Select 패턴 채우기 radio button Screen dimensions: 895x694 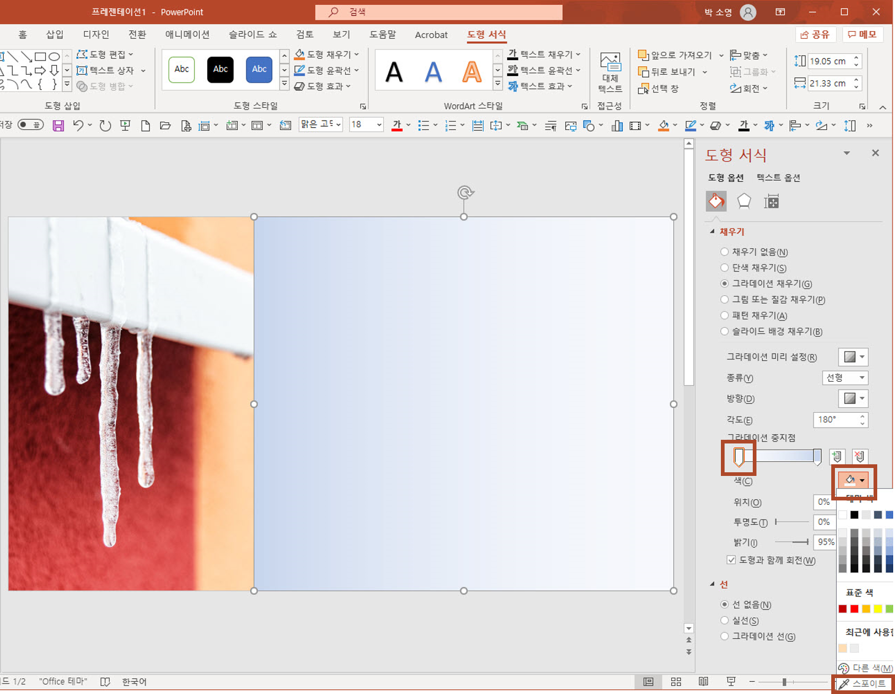[x=725, y=315]
